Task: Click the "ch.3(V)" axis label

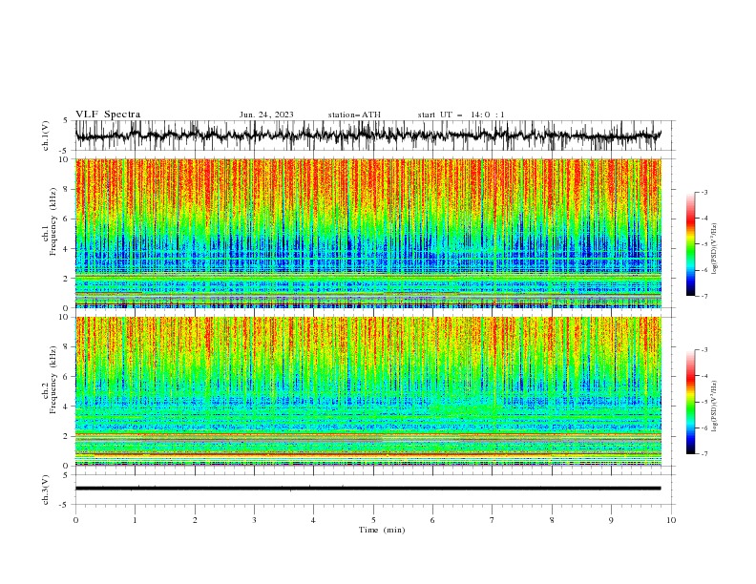Action: click(46, 490)
